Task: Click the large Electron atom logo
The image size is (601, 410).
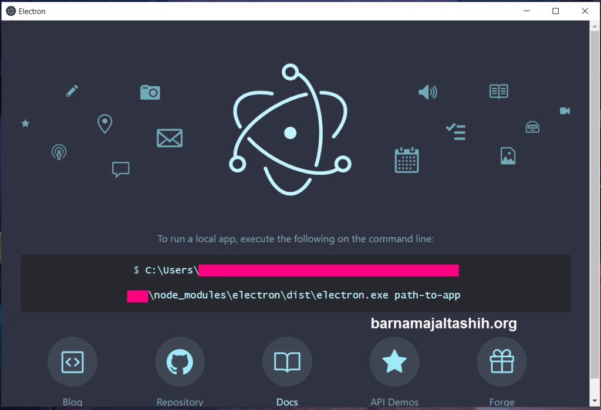Action: click(x=290, y=130)
